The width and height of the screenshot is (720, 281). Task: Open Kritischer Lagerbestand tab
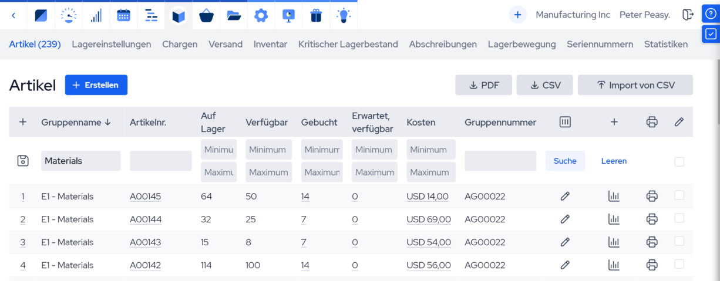pyautogui.click(x=348, y=44)
